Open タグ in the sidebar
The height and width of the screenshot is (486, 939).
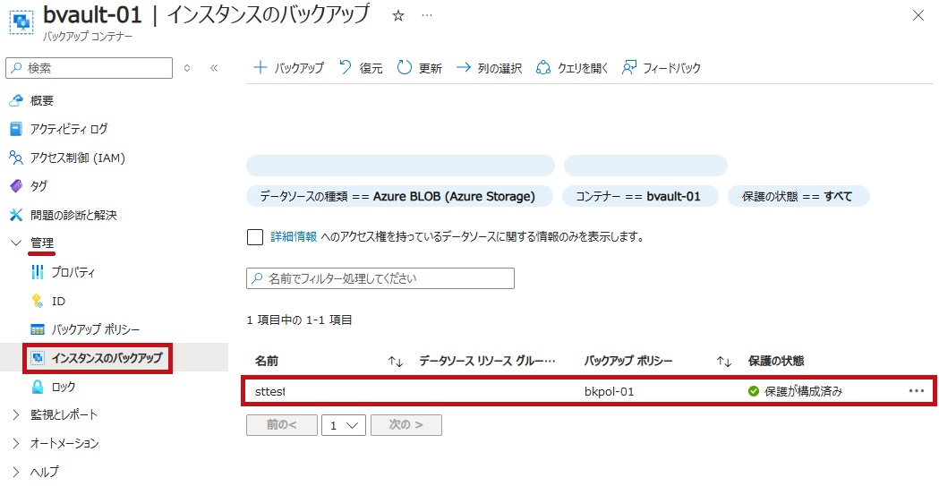point(38,186)
